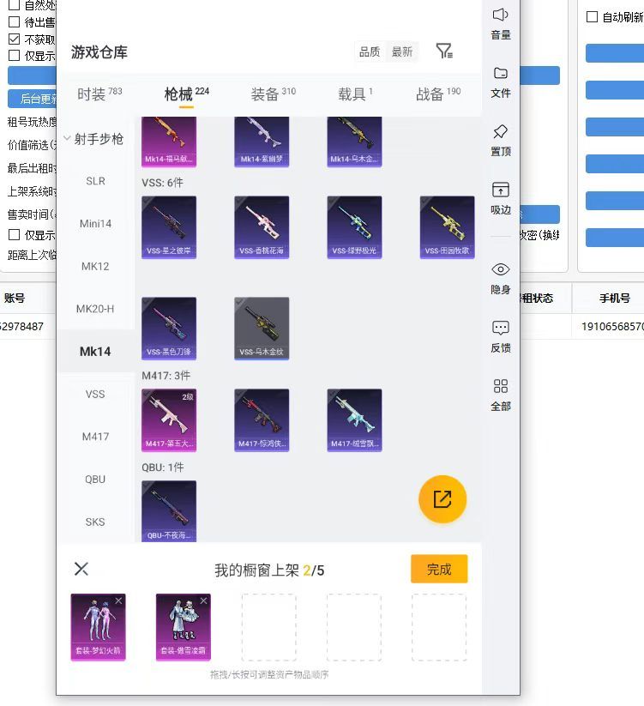
Task: Jump to VSS in sidebar
Action: coord(95,394)
